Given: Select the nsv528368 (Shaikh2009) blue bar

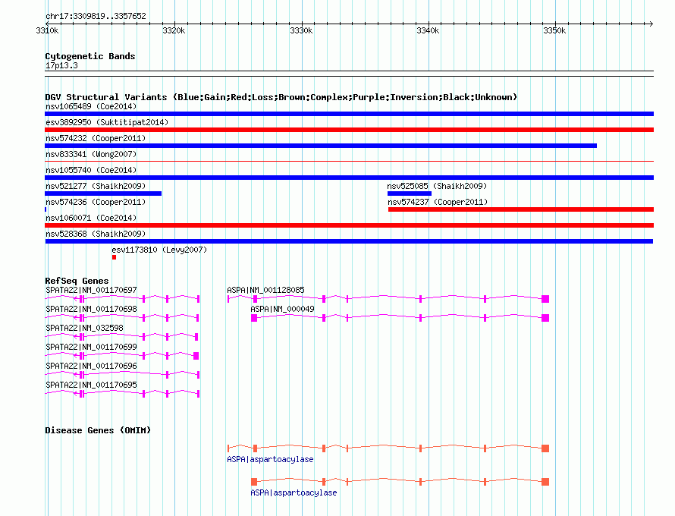Looking at the screenshot, I should tap(349, 241).
